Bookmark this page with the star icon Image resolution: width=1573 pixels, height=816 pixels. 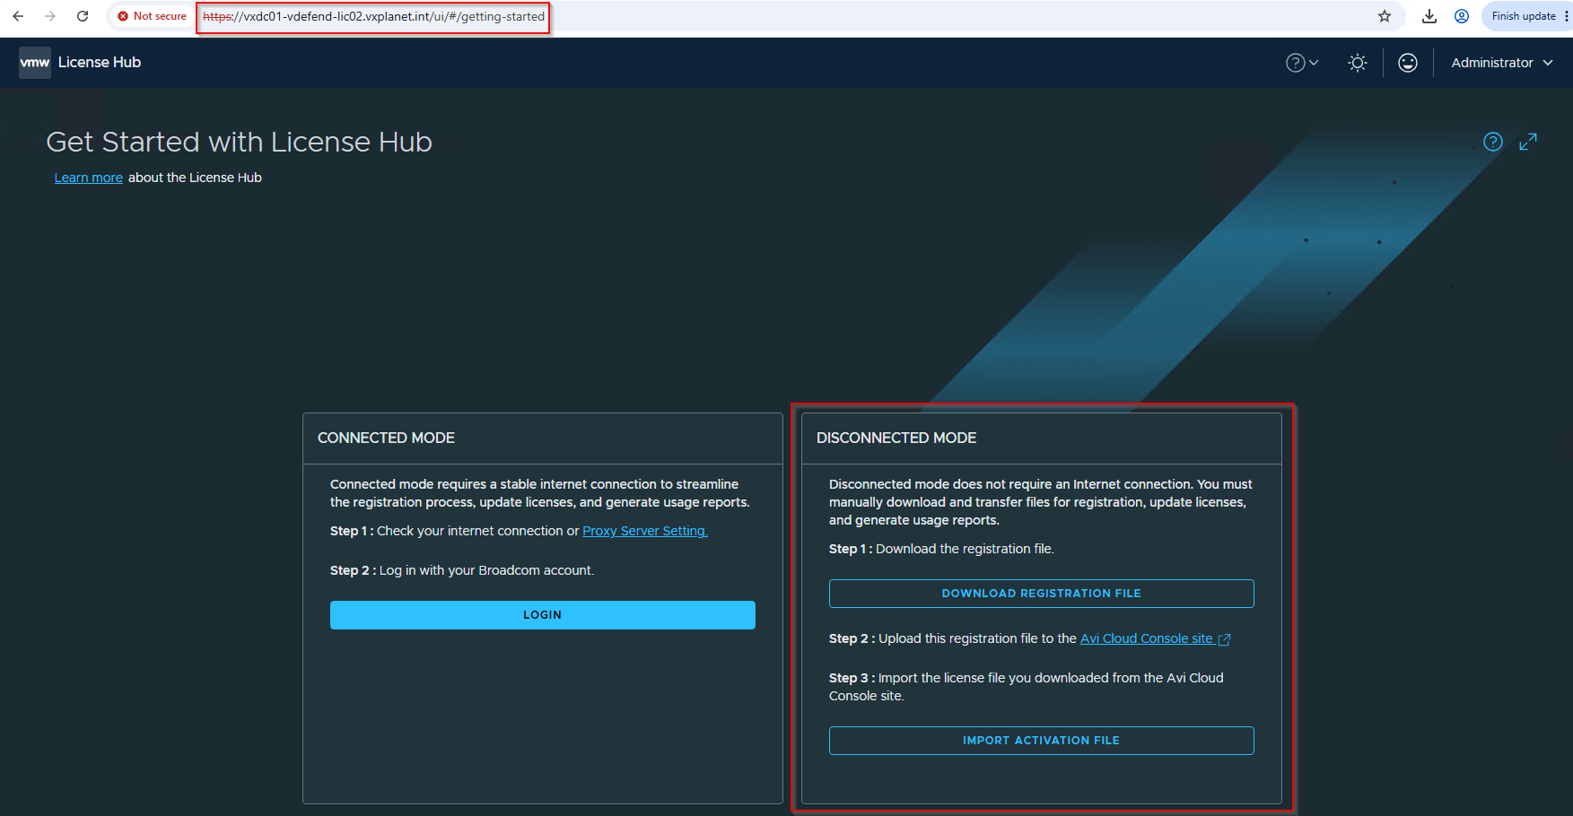1385,16
